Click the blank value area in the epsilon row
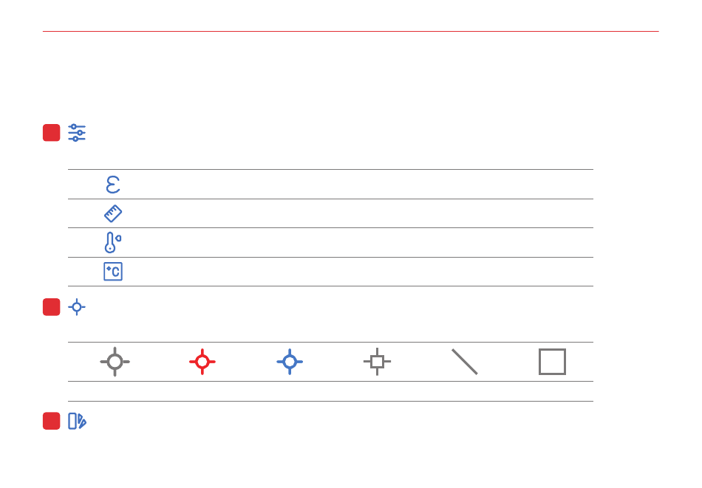 (x=358, y=185)
